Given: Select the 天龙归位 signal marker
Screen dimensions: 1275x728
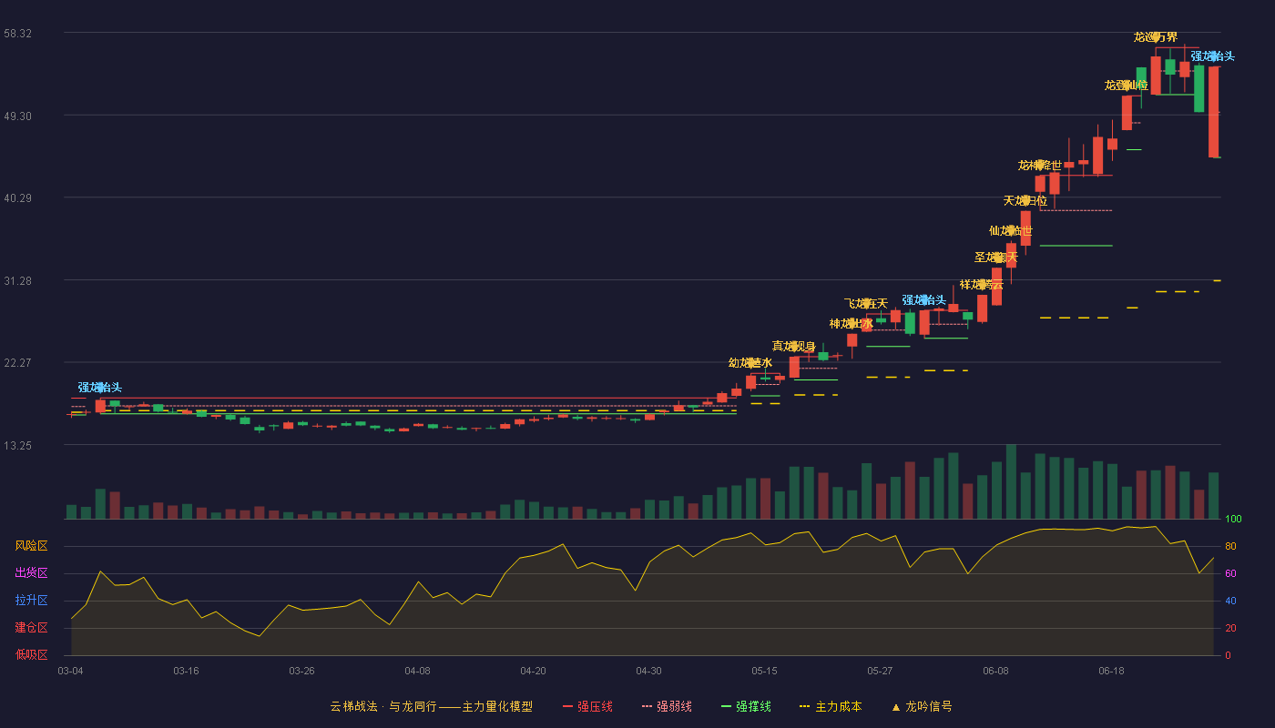Looking at the screenshot, I should click(x=1025, y=200).
